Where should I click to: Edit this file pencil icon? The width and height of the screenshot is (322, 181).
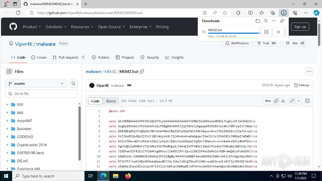[x=292, y=101]
